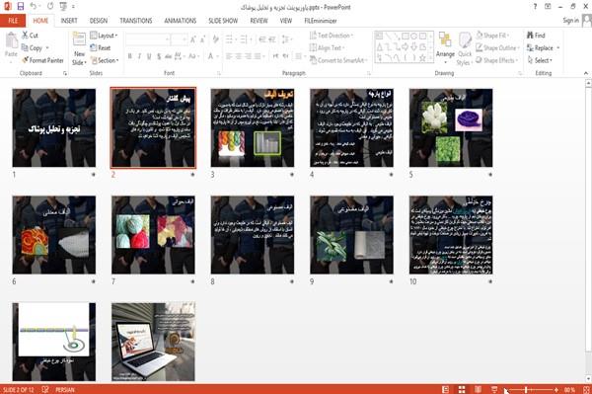The height and width of the screenshot is (394, 592).
Task: Cut the selection with the scissors icon
Action: click(26, 36)
